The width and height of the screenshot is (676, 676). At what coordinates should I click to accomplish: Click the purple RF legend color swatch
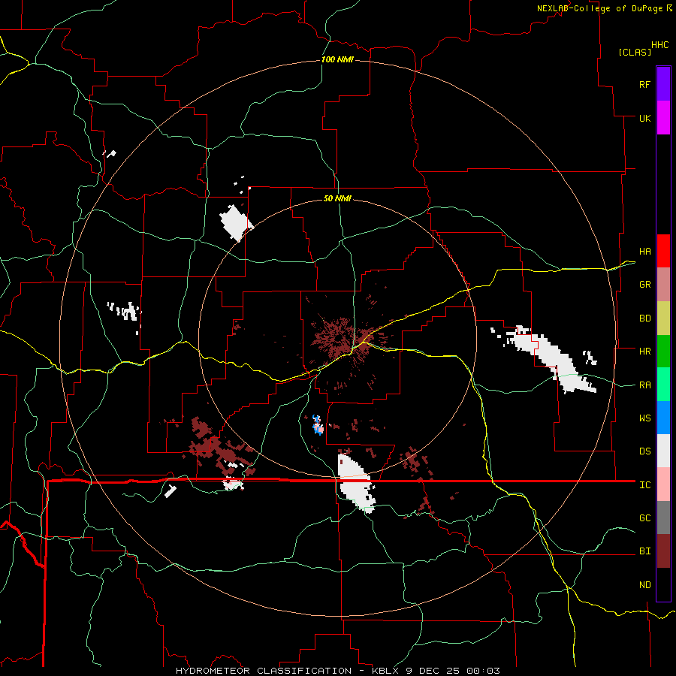tap(663, 84)
